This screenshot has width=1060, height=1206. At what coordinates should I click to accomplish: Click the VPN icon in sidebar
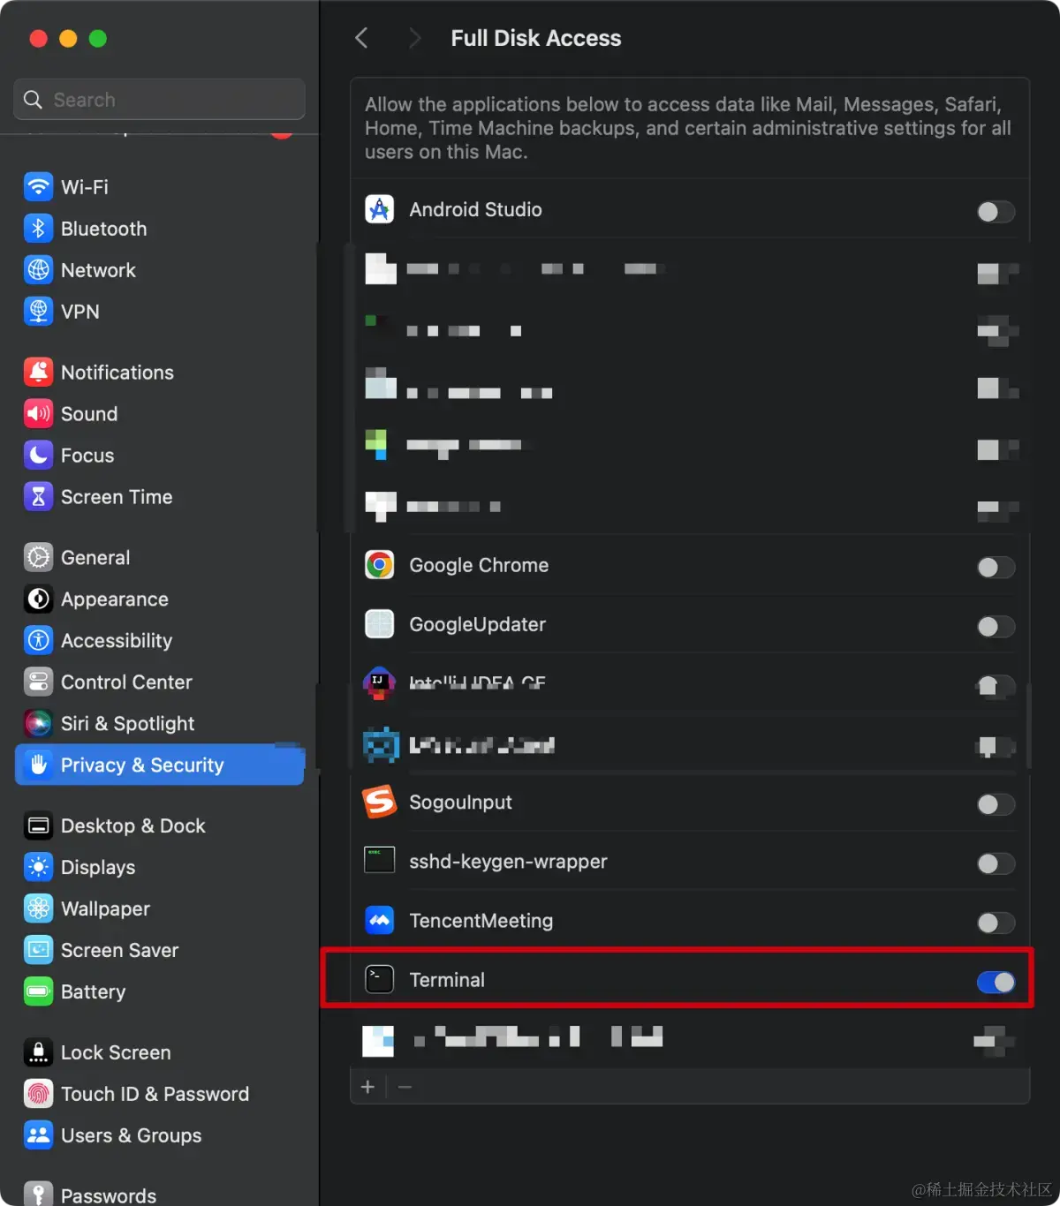[38, 312]
